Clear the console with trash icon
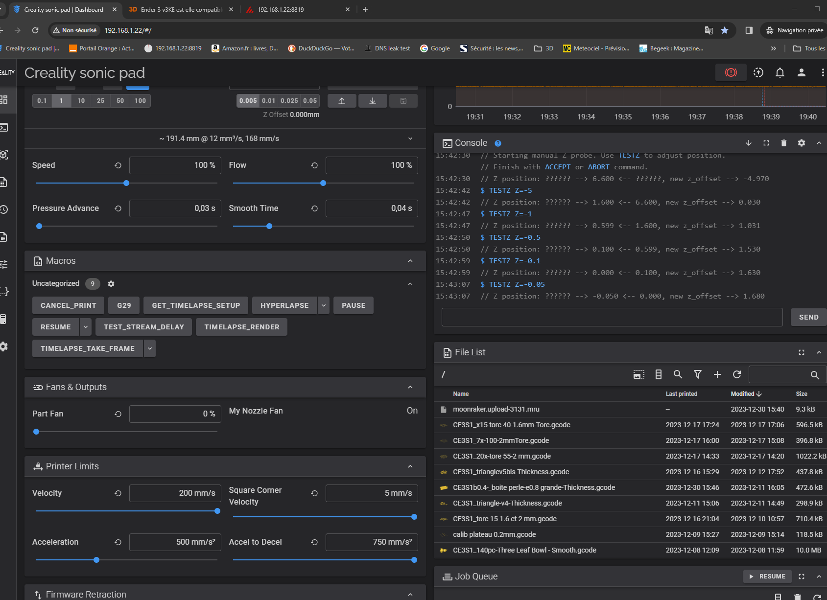Viewport: 827px width, 600px height. click(783, 143)
